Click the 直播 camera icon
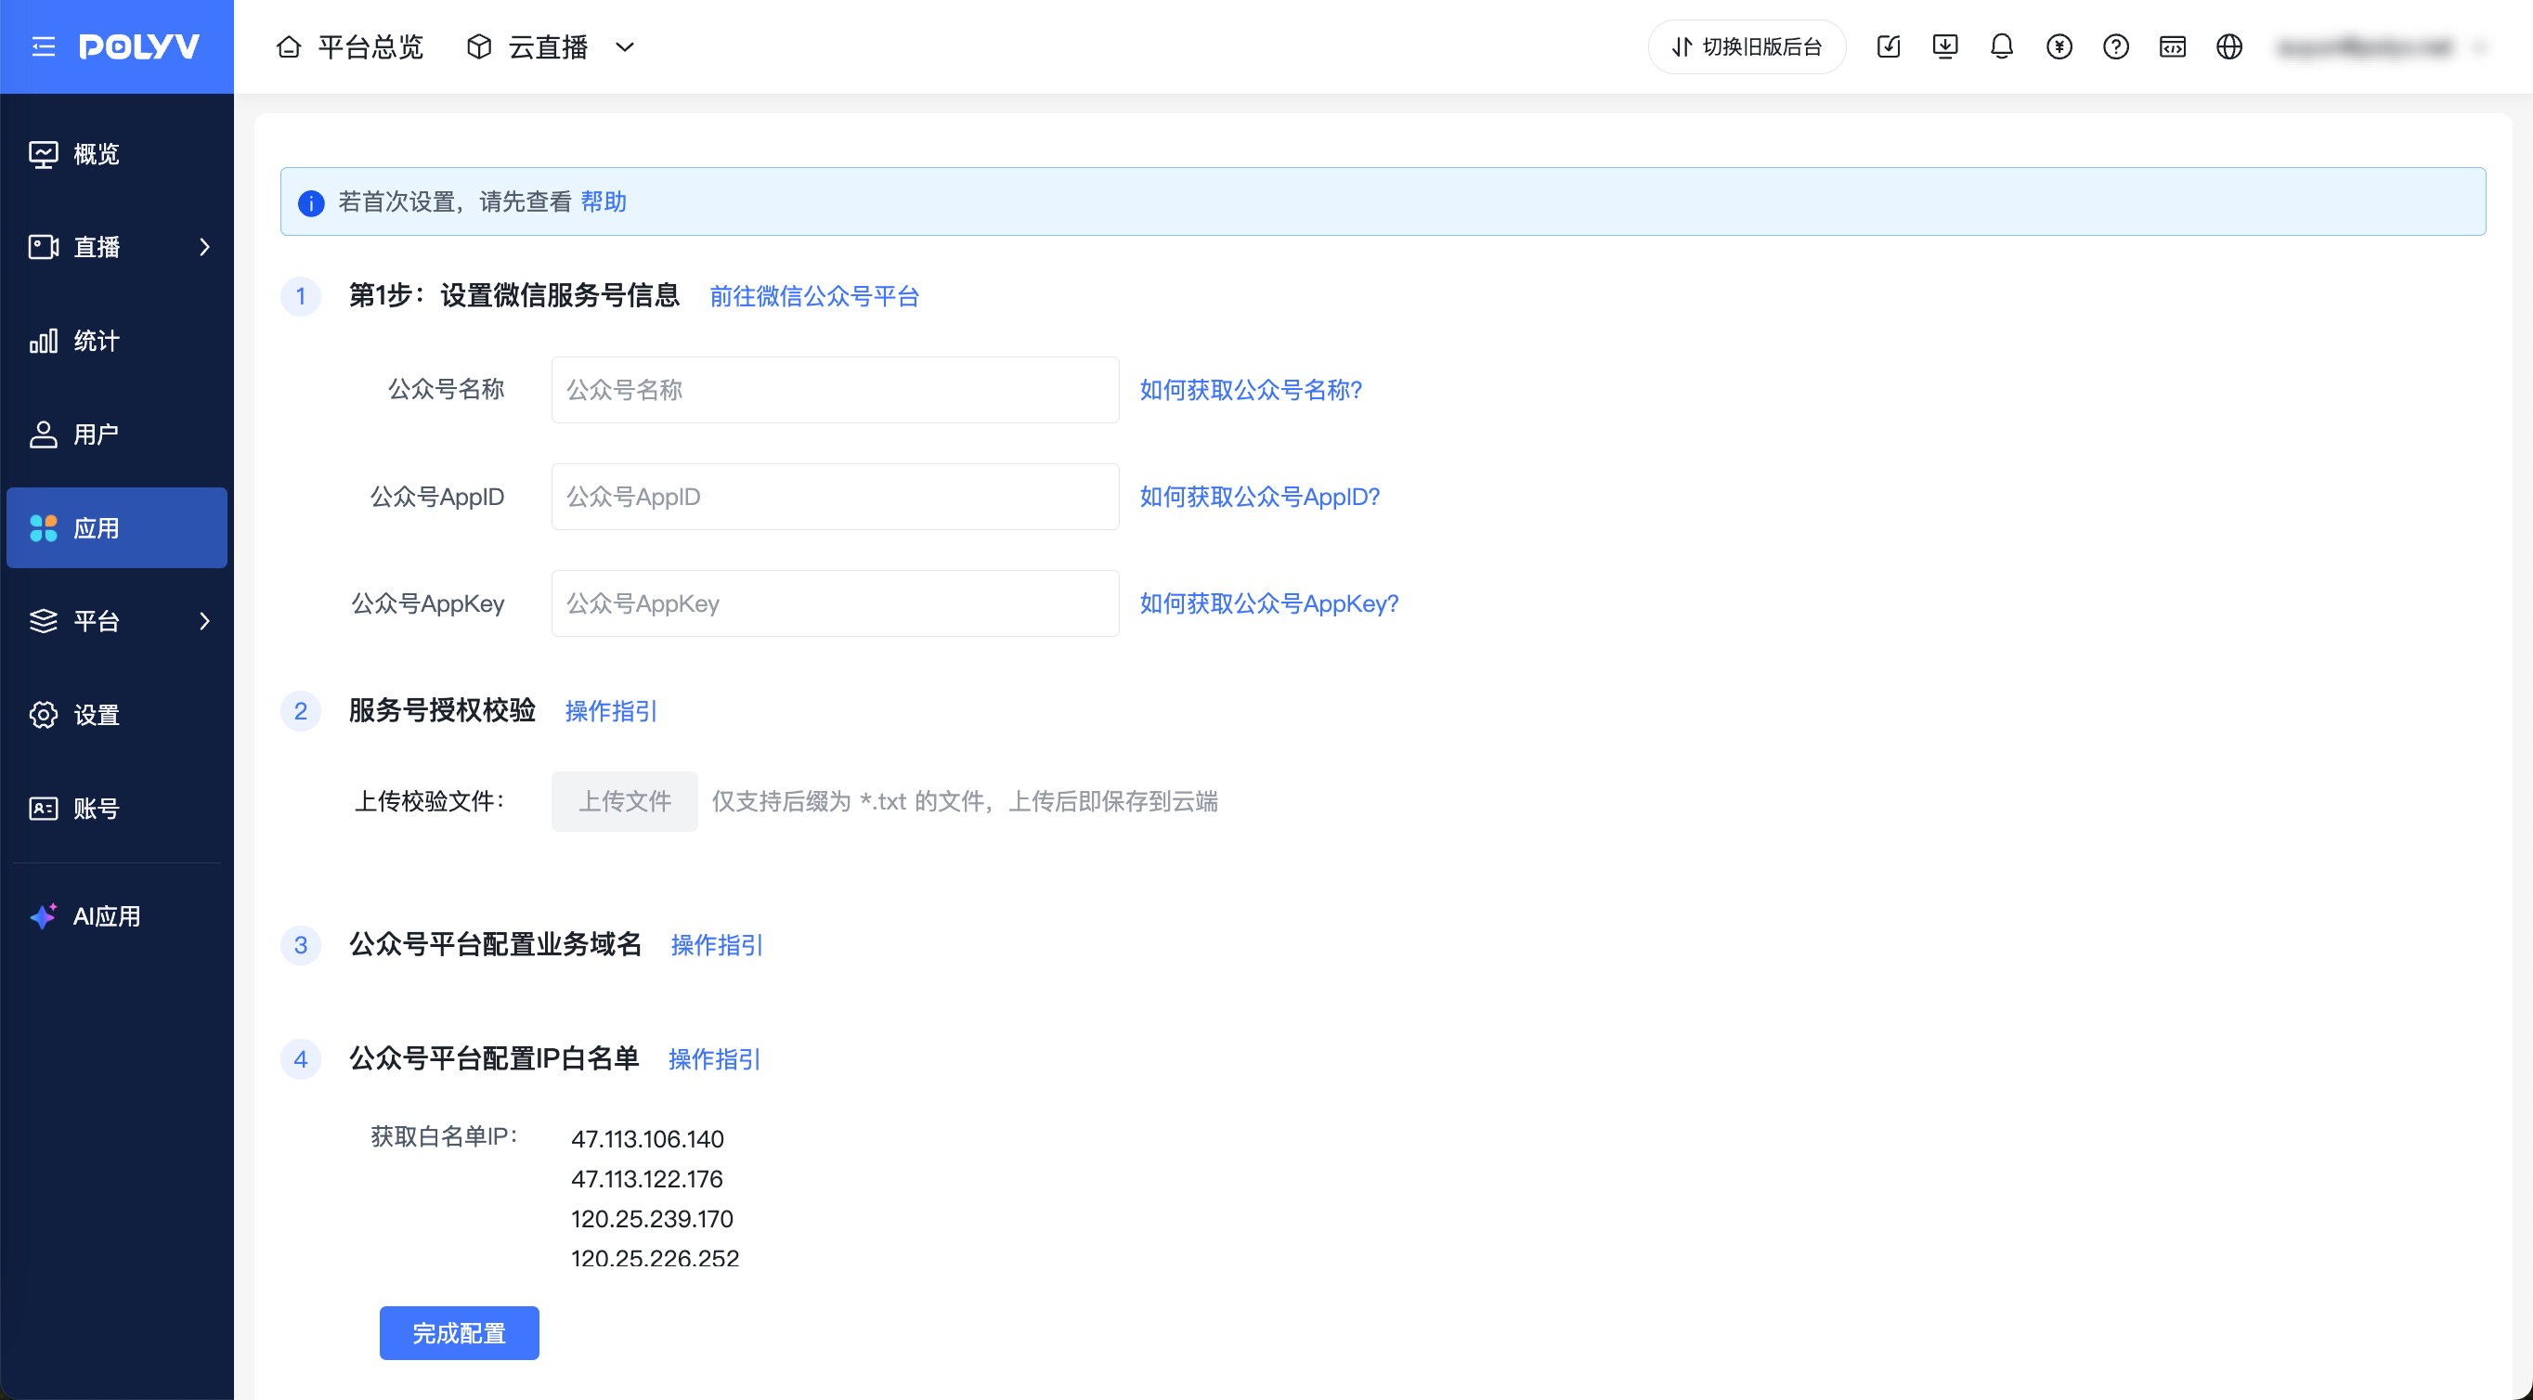The width and height of the screenshot is (2533, 1400). click(x=44, y=247)
